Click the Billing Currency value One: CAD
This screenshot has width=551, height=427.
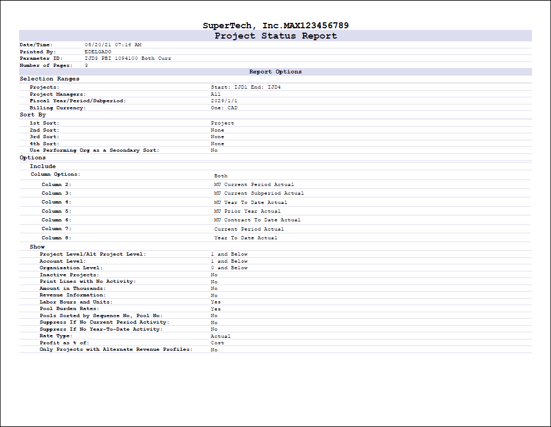[224, 108]
